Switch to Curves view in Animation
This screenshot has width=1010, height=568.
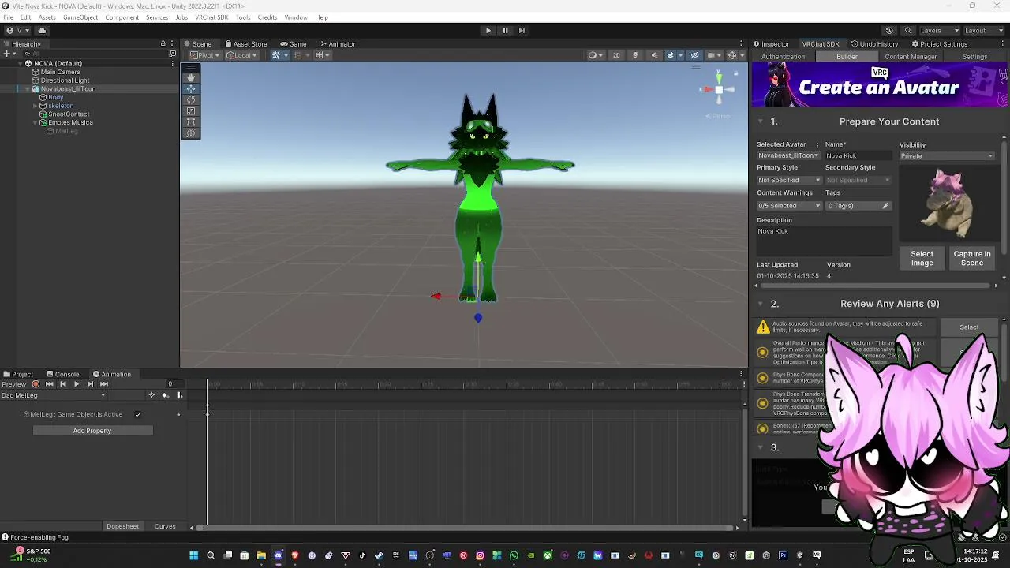(x=165, y=526)
